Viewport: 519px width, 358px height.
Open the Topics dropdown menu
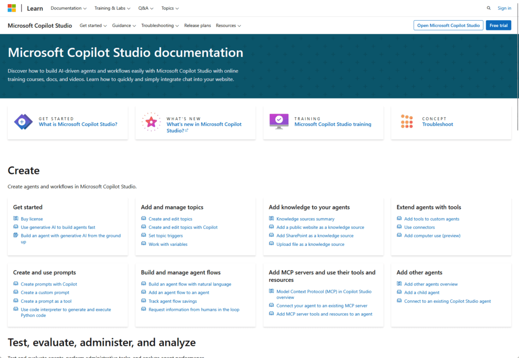[170, 8]
